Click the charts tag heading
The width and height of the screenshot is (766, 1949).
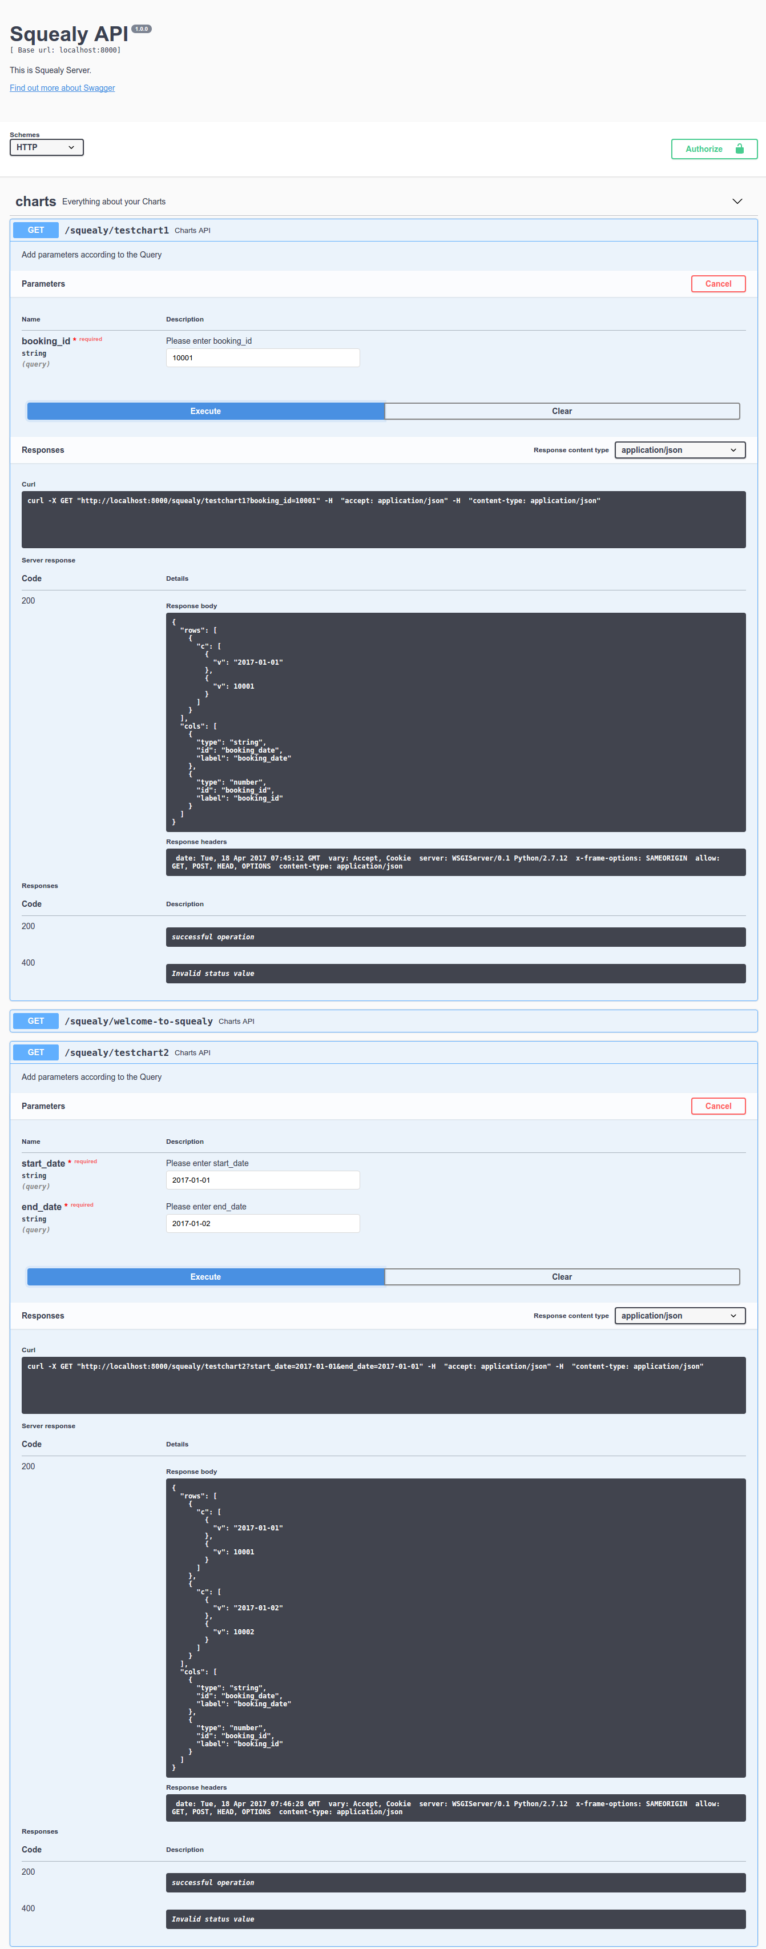[x=35, y=201]
